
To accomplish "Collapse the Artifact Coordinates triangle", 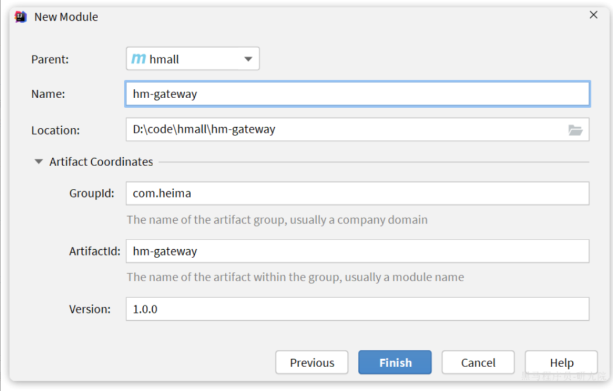I will tap(39, 162).
